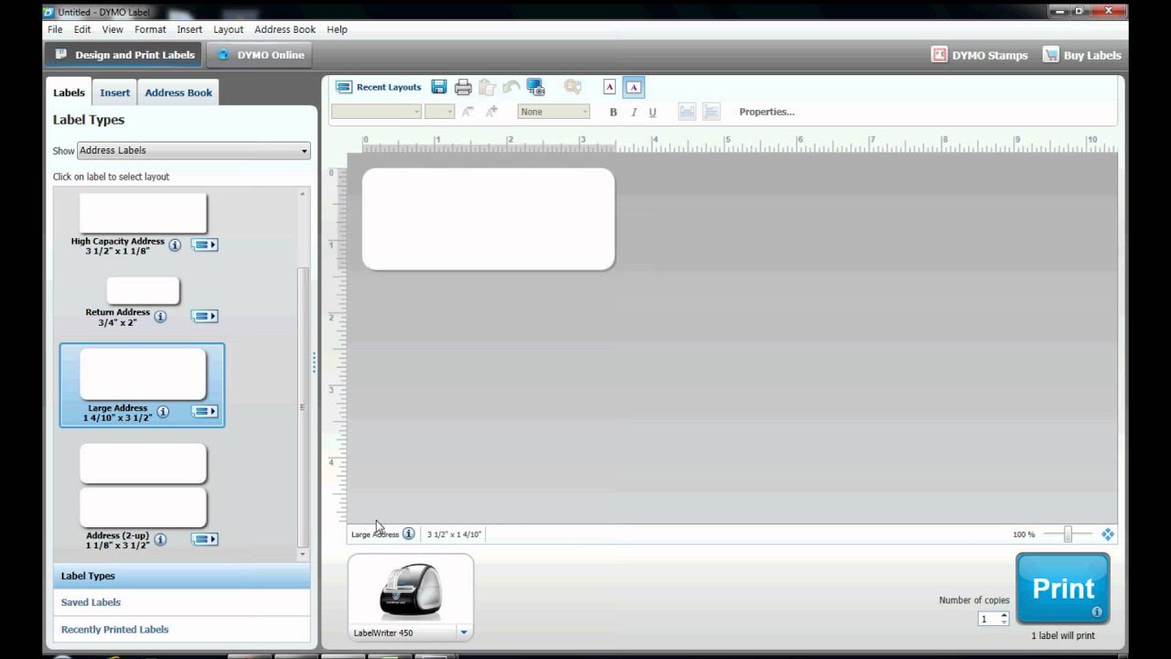Click the Recent Layouts icon
The height and width of the screenshot is (659, 1171).
tap(344, 87)
